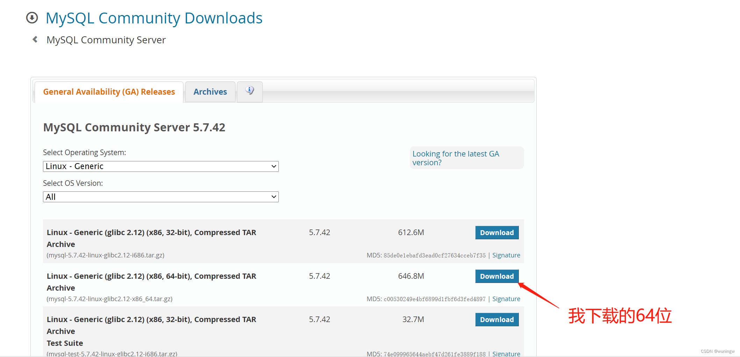Click the 'Select Operating System:' label
The height and width of the screenshot is (357, 740).
click(85, 153)
